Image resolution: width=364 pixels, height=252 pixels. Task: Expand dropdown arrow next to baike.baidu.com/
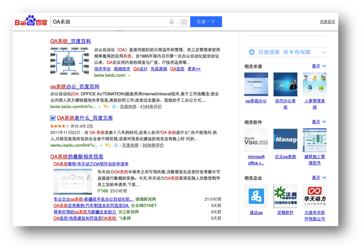[x=129, y=76]
